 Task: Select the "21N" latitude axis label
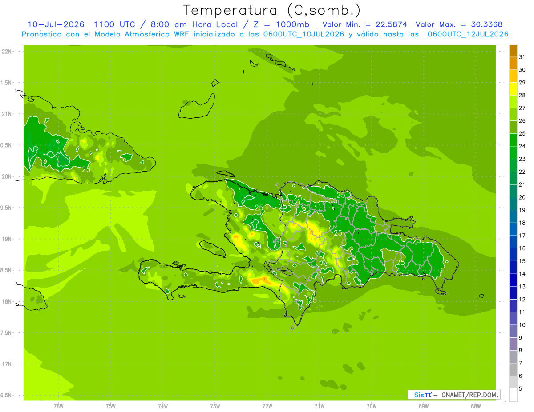(6, 114)
